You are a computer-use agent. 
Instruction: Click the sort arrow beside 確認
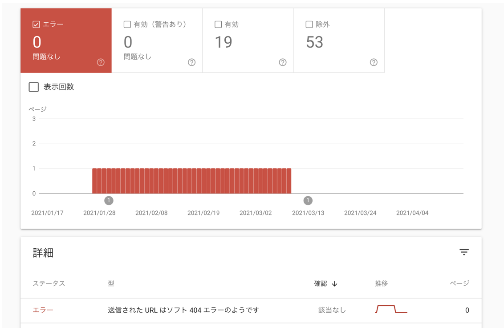[335, 284]
